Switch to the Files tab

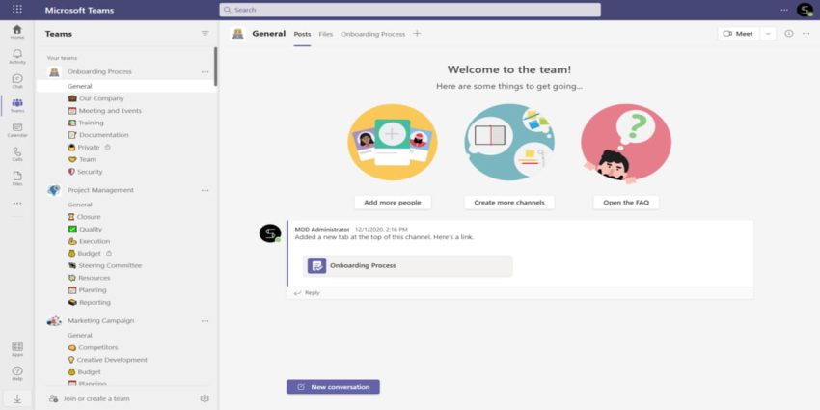click(x=326, y=34)
